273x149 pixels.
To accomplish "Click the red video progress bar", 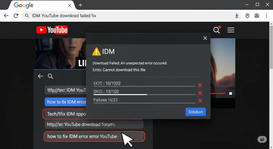I will (218, 94).
